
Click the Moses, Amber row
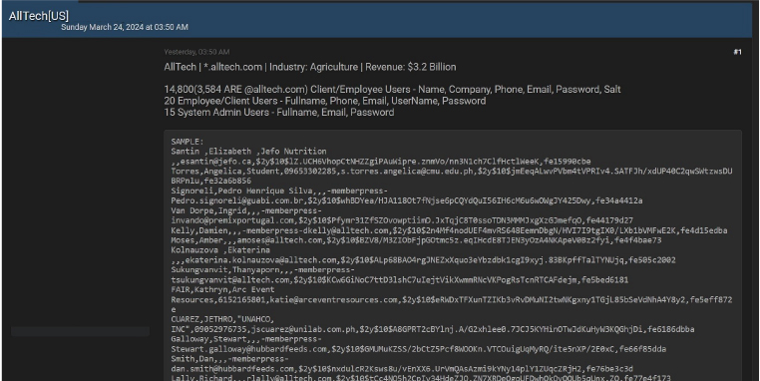416,240
